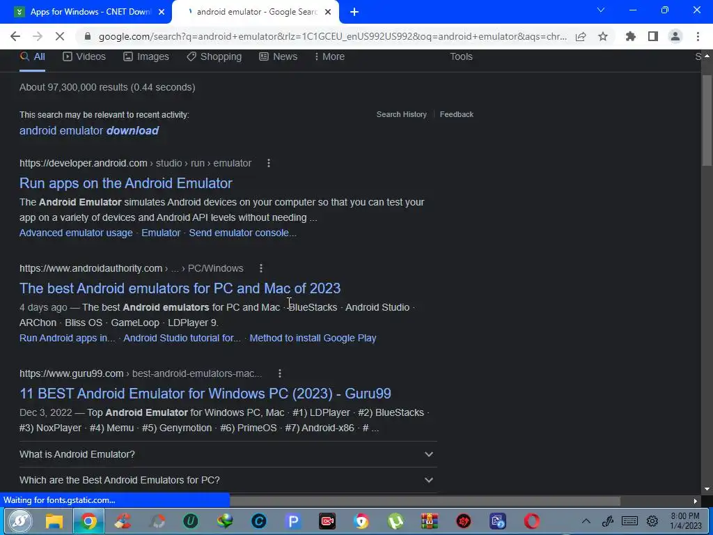Open Run Android apps in sitelink
713x535 pixels.
point(68,338)
